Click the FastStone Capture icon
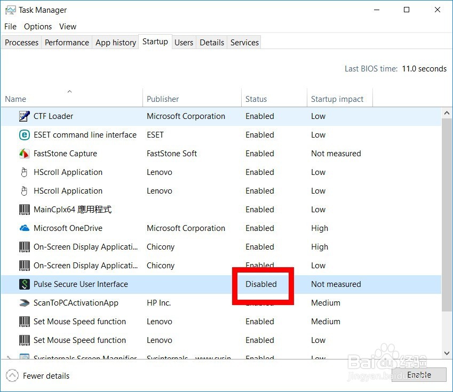Image resolution: width=453 pixels, height=392 pixels. coord(24,154)
